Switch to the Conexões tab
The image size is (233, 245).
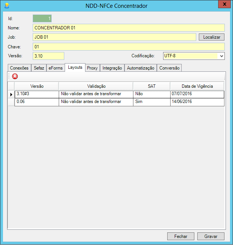pos(19,68)
